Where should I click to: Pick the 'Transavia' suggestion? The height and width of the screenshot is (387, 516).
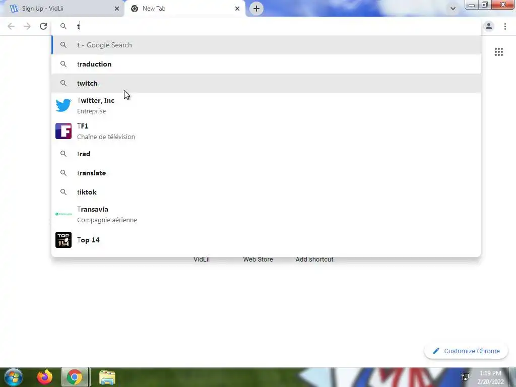pyautogui.click(x=266, y=214)
